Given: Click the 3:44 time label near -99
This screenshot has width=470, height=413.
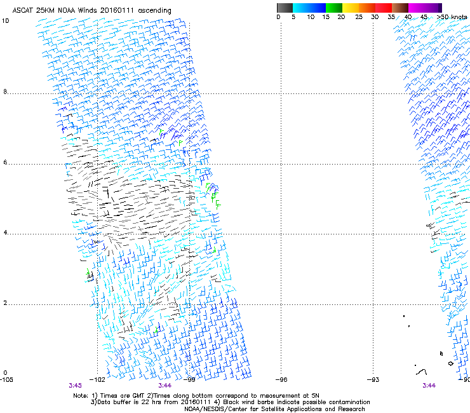Looking at the screenshot, I should pyautogui.click(x=165, y=386).
